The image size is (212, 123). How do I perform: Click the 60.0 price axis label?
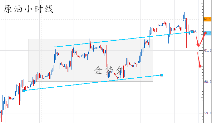pos(208,82)
